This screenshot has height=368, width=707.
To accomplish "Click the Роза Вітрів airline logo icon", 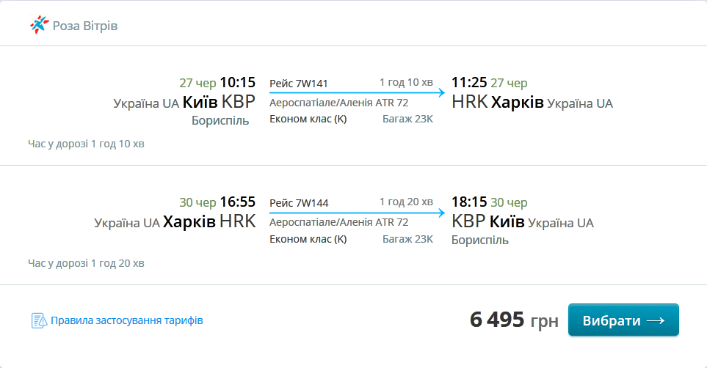I will click(38, 25).
